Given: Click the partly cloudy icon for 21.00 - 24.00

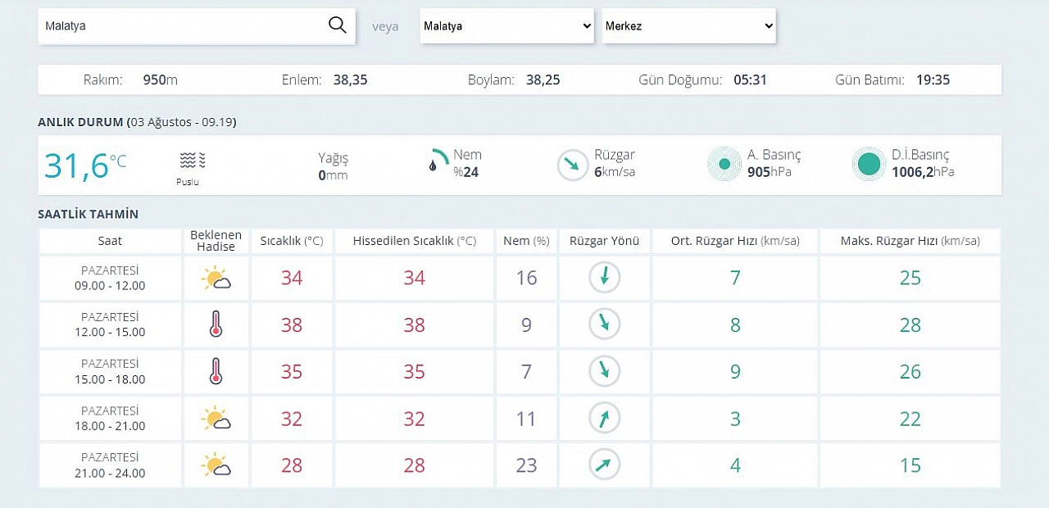Looking at the screenshot, I should pos(216,465).
